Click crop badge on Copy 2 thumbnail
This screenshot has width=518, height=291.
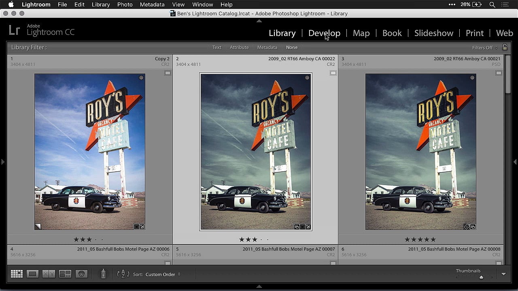point(137,227)
